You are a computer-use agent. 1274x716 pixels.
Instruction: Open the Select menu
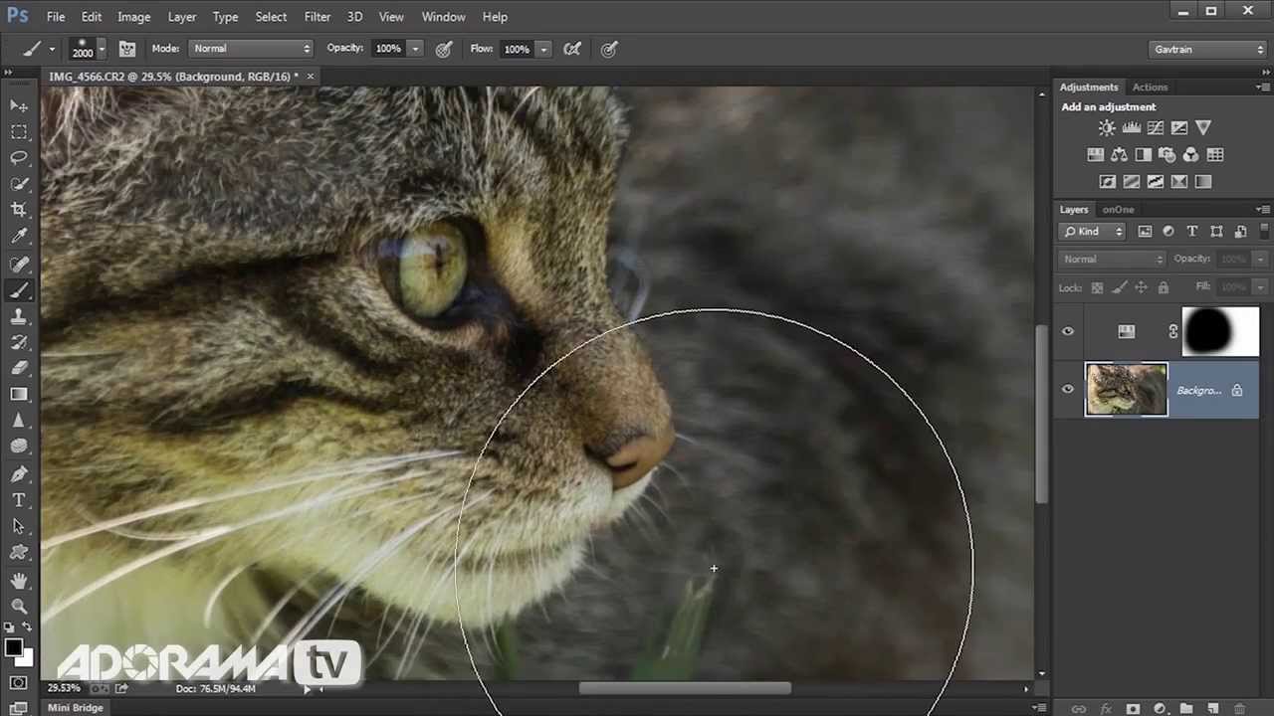(x=271, y=17)
